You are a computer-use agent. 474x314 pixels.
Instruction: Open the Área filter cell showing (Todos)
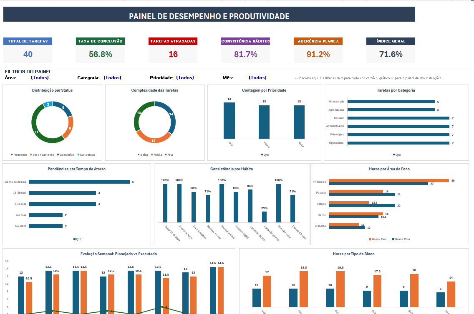point(40,77)
